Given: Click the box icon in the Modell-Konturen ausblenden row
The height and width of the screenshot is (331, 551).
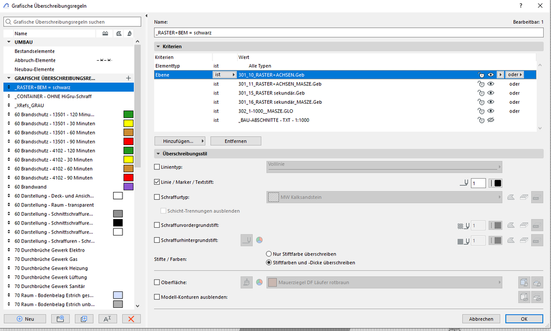Looking at the screenshot, I should [524, 297].
